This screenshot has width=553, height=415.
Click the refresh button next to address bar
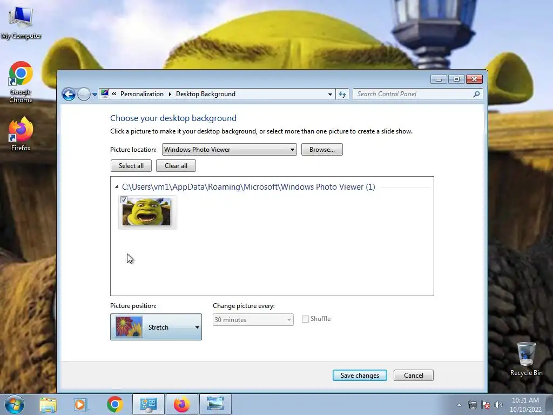342,94
